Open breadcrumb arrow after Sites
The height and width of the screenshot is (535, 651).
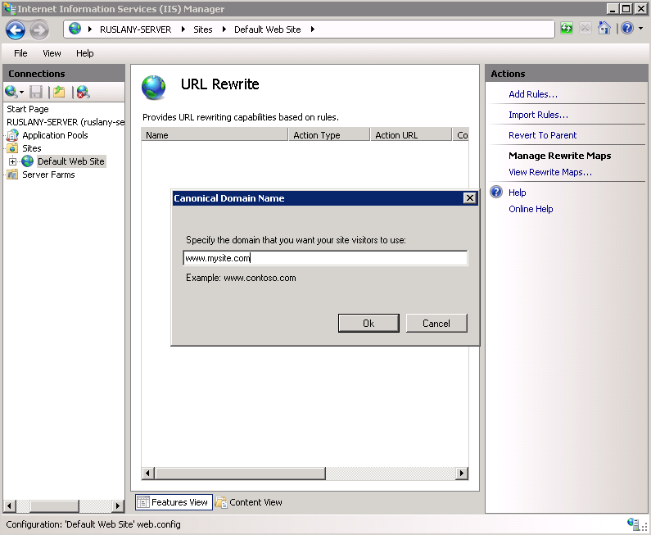tap(224, 29)
